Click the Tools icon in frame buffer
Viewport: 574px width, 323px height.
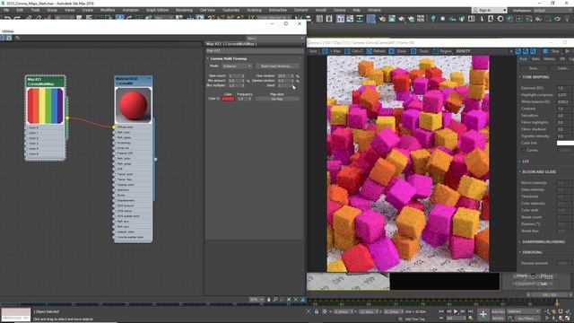[413, 52]
